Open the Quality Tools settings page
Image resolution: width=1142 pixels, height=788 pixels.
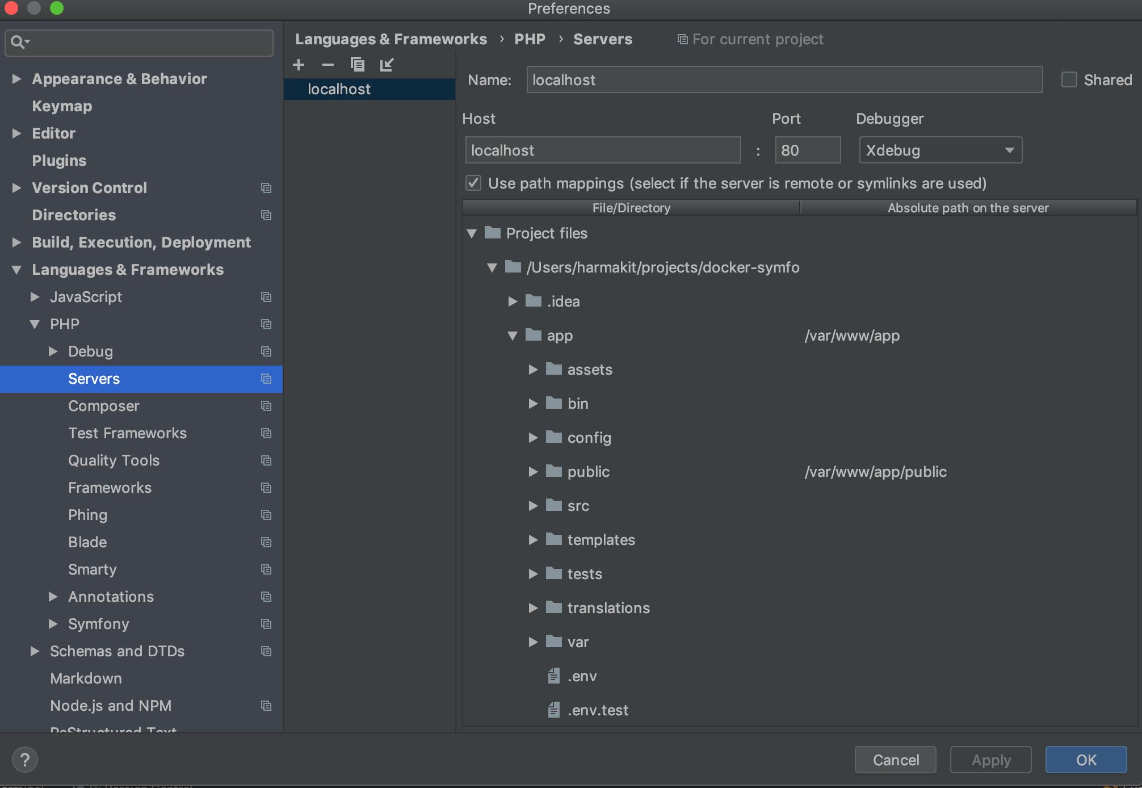pos(114,460)
